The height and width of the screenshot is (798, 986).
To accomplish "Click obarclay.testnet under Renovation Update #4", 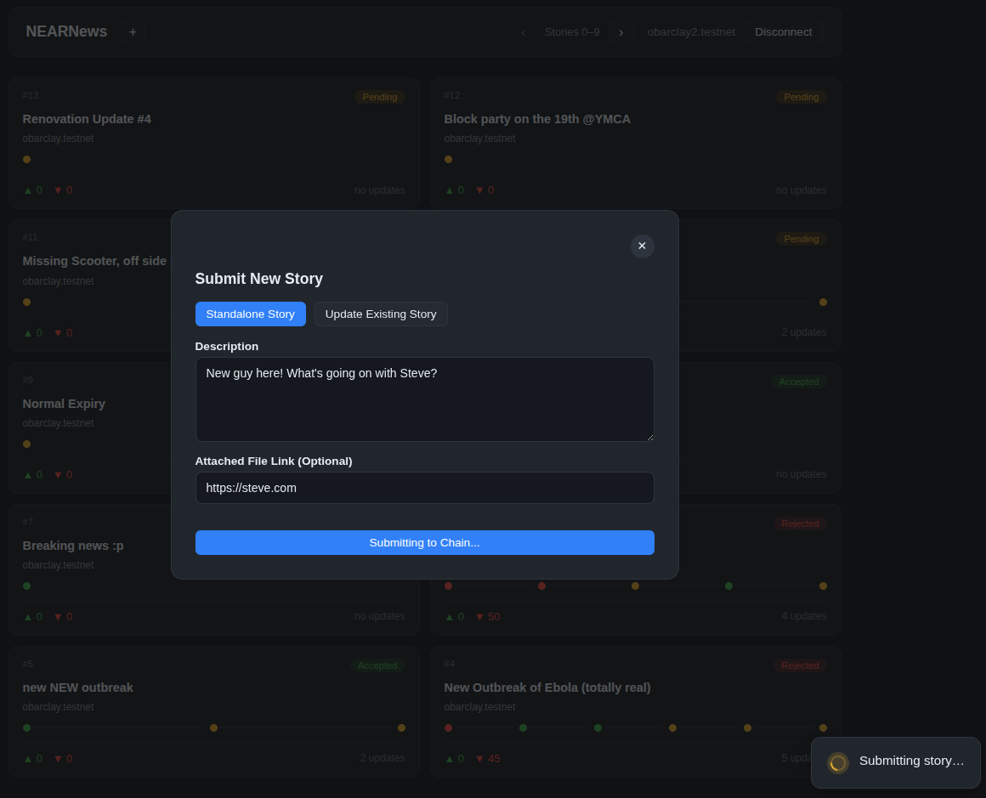I will coord(58,139).
